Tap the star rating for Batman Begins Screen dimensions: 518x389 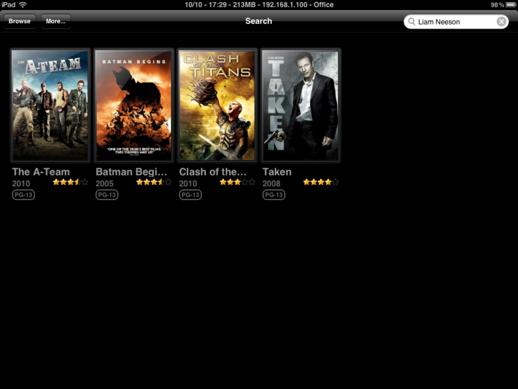coord(154,182)
